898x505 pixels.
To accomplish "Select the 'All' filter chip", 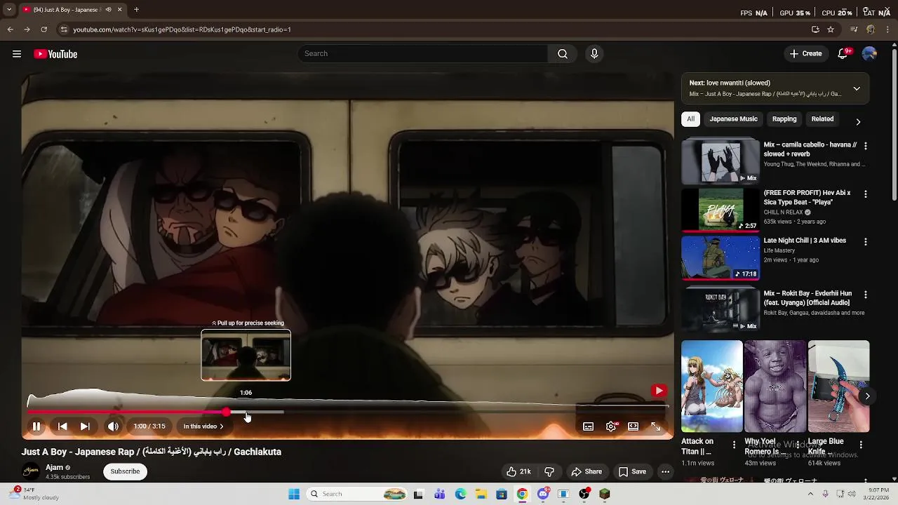I will pyautogui.click(x=690, y=119).
